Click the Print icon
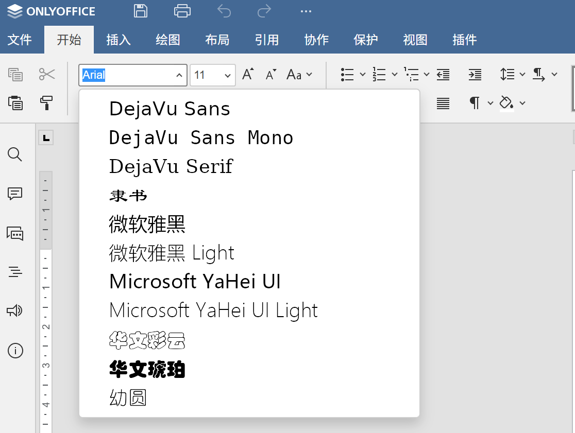Image resolution: width=575 pixels, height=433 pixels. (182, 11)
